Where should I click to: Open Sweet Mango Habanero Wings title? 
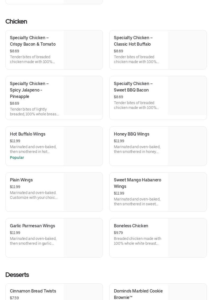coord(138,183)
